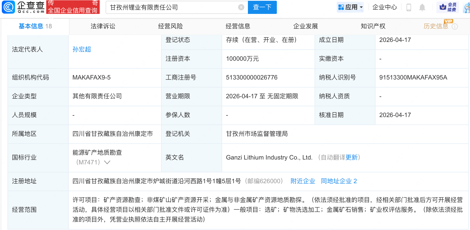Open notifications bell icon
Image resolution: width=470 pixels, height=230 pixels.
point(422,7)
